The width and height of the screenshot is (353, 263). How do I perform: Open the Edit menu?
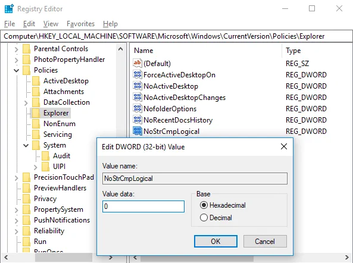coord(29,24)
